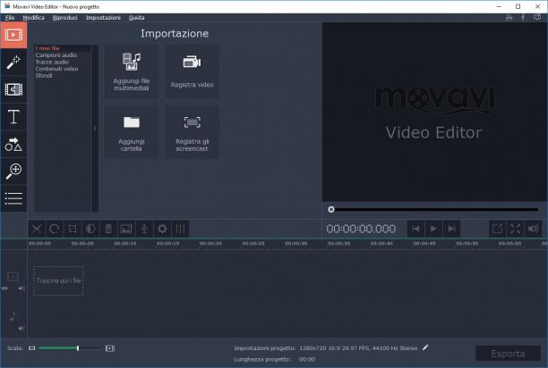Open the More tools list icon
548x368 pixels.
13,198
